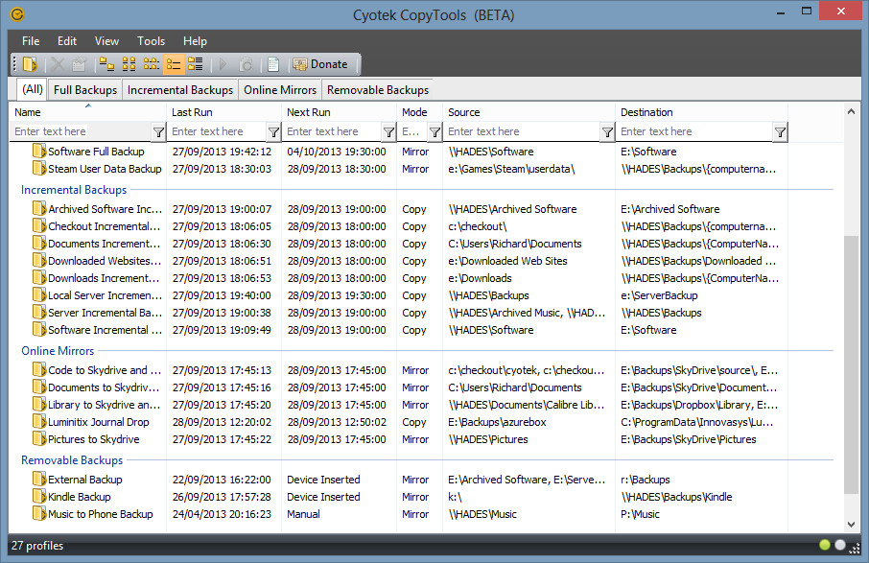This screenshot has height=563, width=869.
Task: Open the Tools menu
Action: tap(151, 41)
